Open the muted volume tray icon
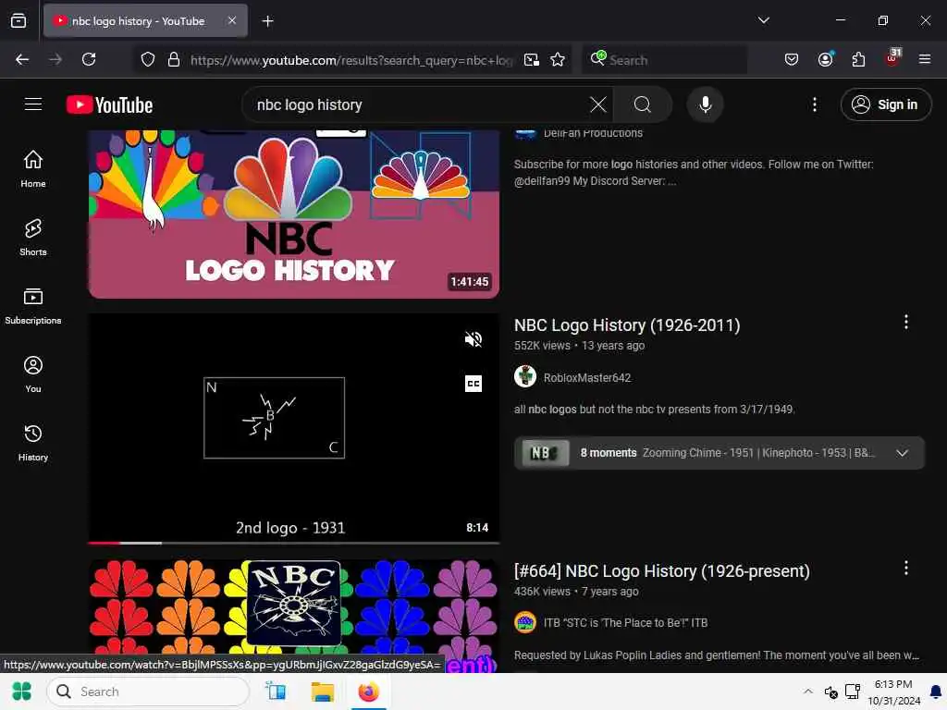The height and width of the screenshot is (710, 947). click(x=831, y=692)
